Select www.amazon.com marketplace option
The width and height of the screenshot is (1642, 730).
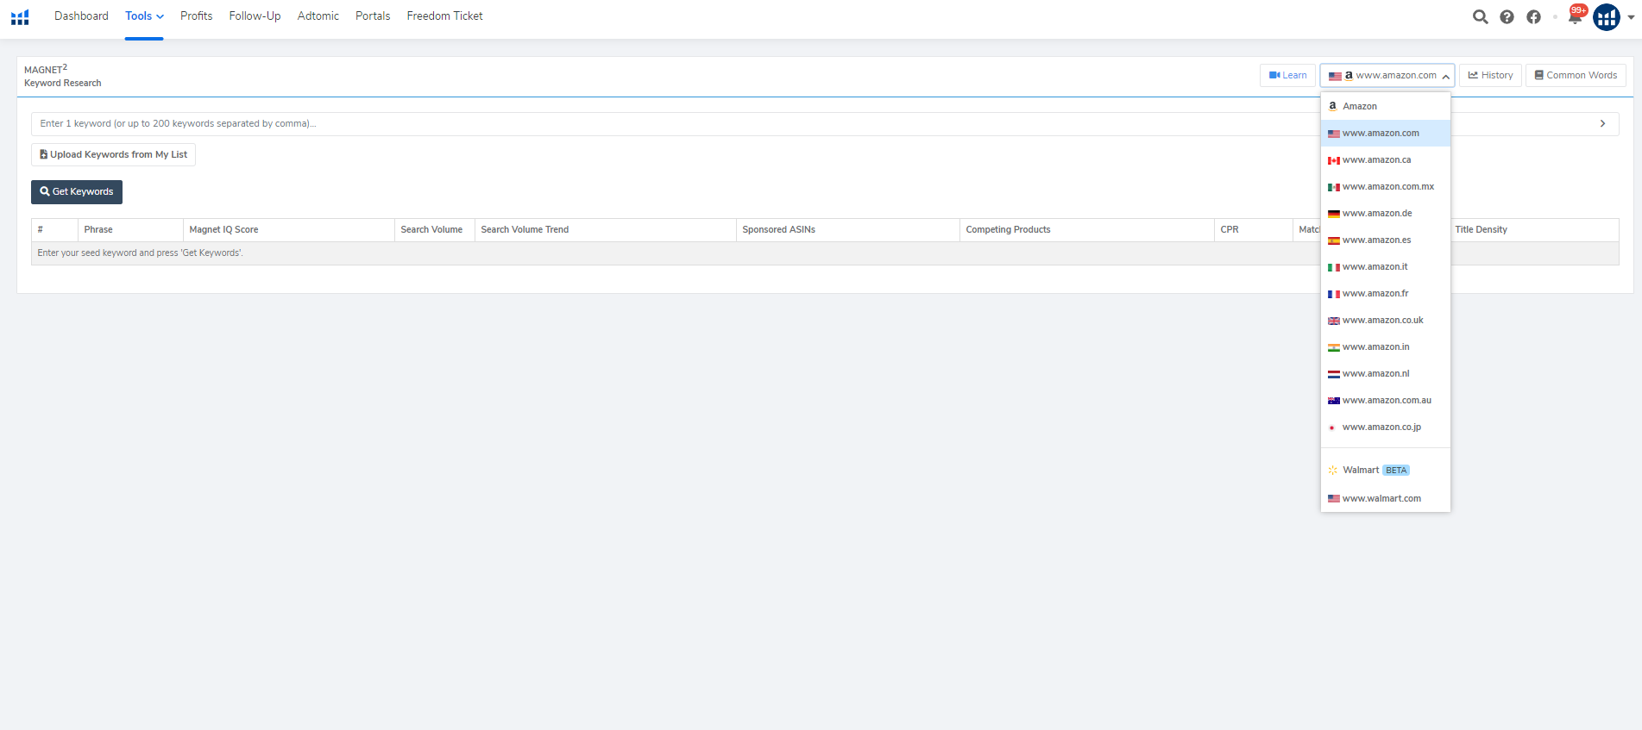click(1385, 133)
